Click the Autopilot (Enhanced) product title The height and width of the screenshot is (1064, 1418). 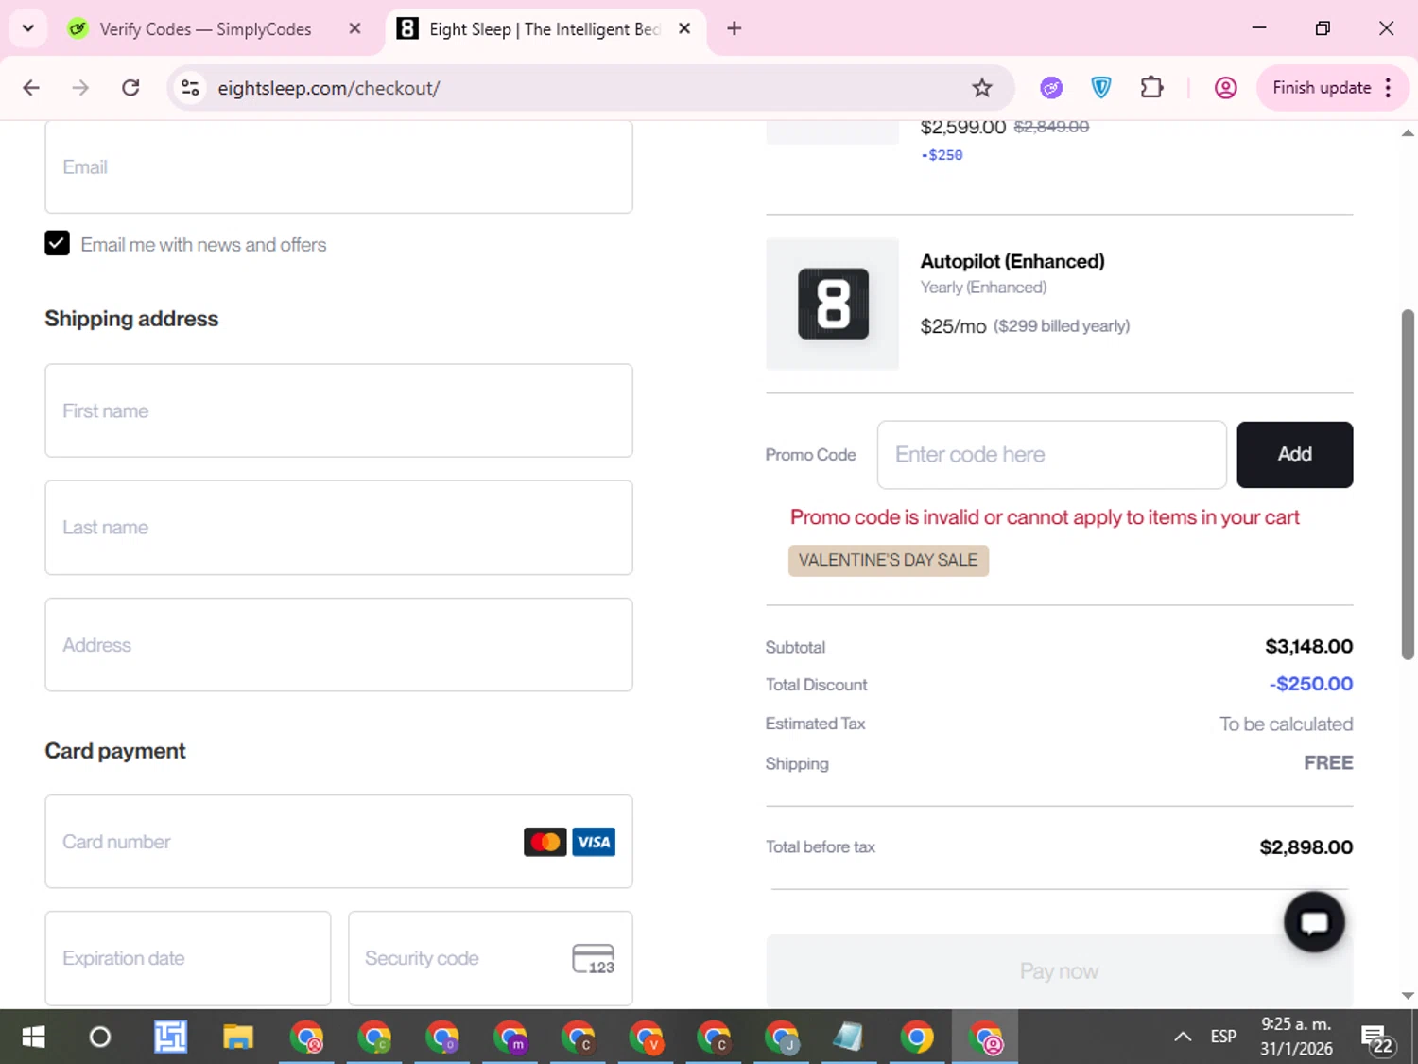[1012, 261]
